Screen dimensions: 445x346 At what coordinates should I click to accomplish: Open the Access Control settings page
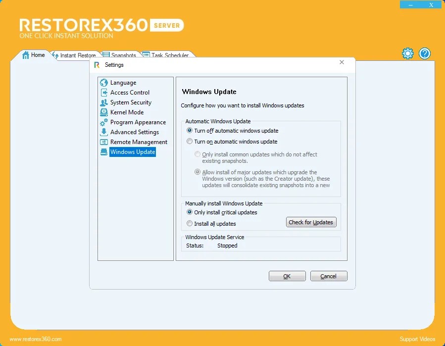[130, 93]
